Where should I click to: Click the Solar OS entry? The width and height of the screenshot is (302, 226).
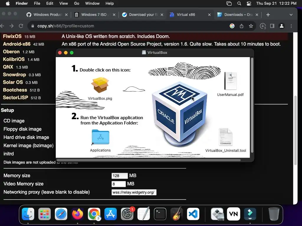coord(13,82)
